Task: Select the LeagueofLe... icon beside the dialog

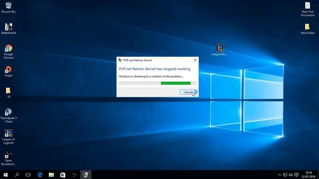Action: pos(219,50)
